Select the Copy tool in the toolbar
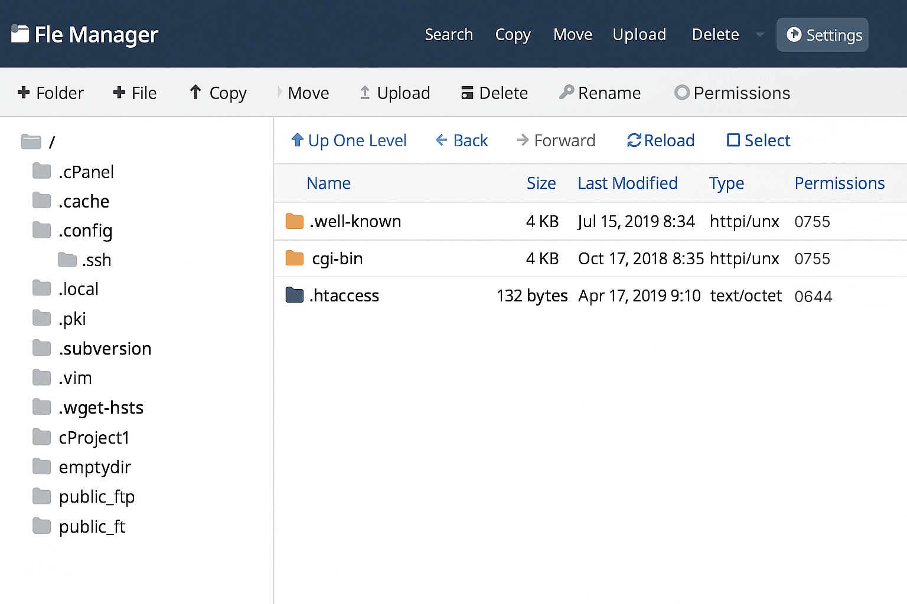This screenshot has width=907, height=604. point(217,93)
